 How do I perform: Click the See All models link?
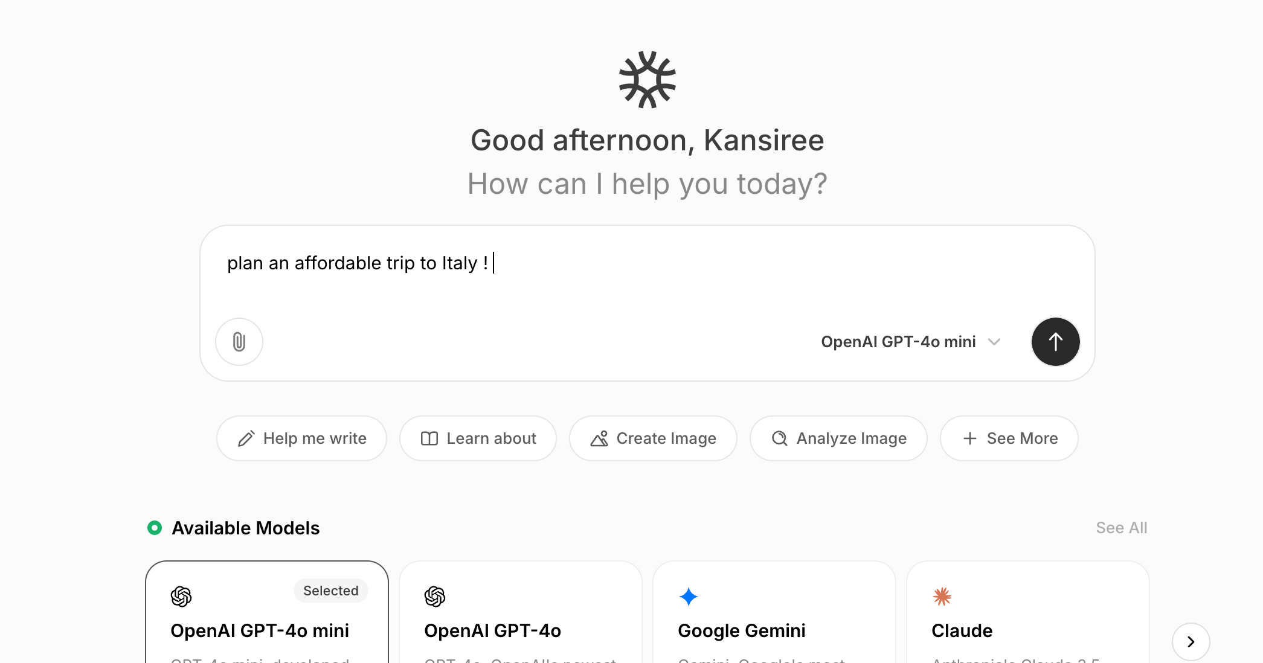[x=1121, y=528]
